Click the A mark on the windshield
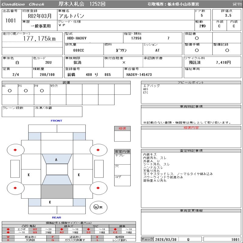Viewport: 243px width, 243px height. [56, 160]
